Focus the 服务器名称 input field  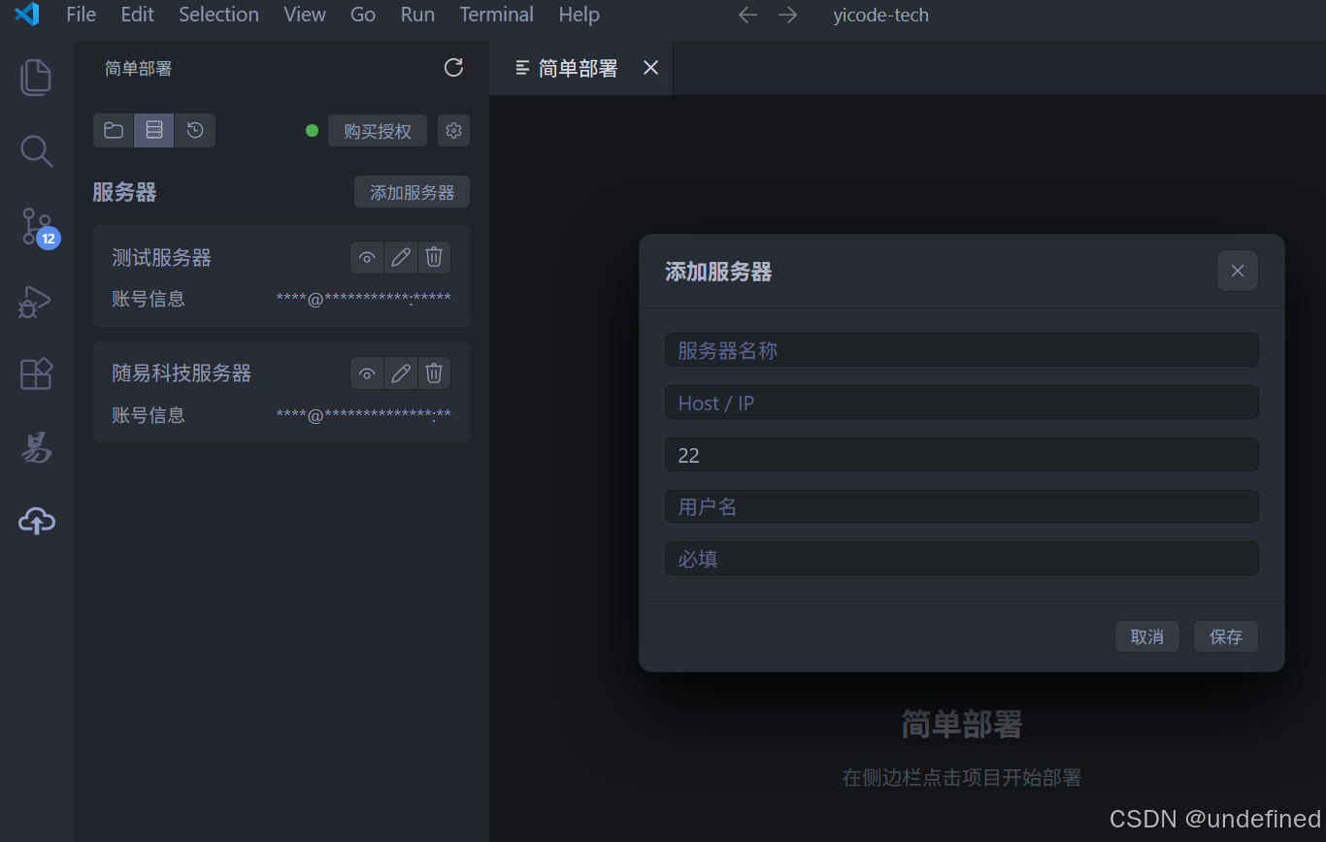click(962, 350)
